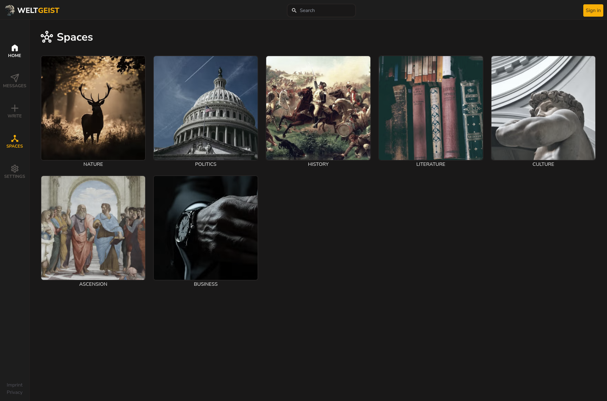This screenshot has width=607, height=401.
Task: Open the Home sidebar icon
Action: [14, 48]
